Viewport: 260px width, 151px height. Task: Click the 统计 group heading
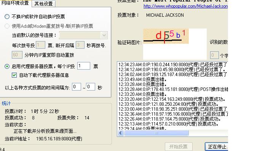(6, 103)
